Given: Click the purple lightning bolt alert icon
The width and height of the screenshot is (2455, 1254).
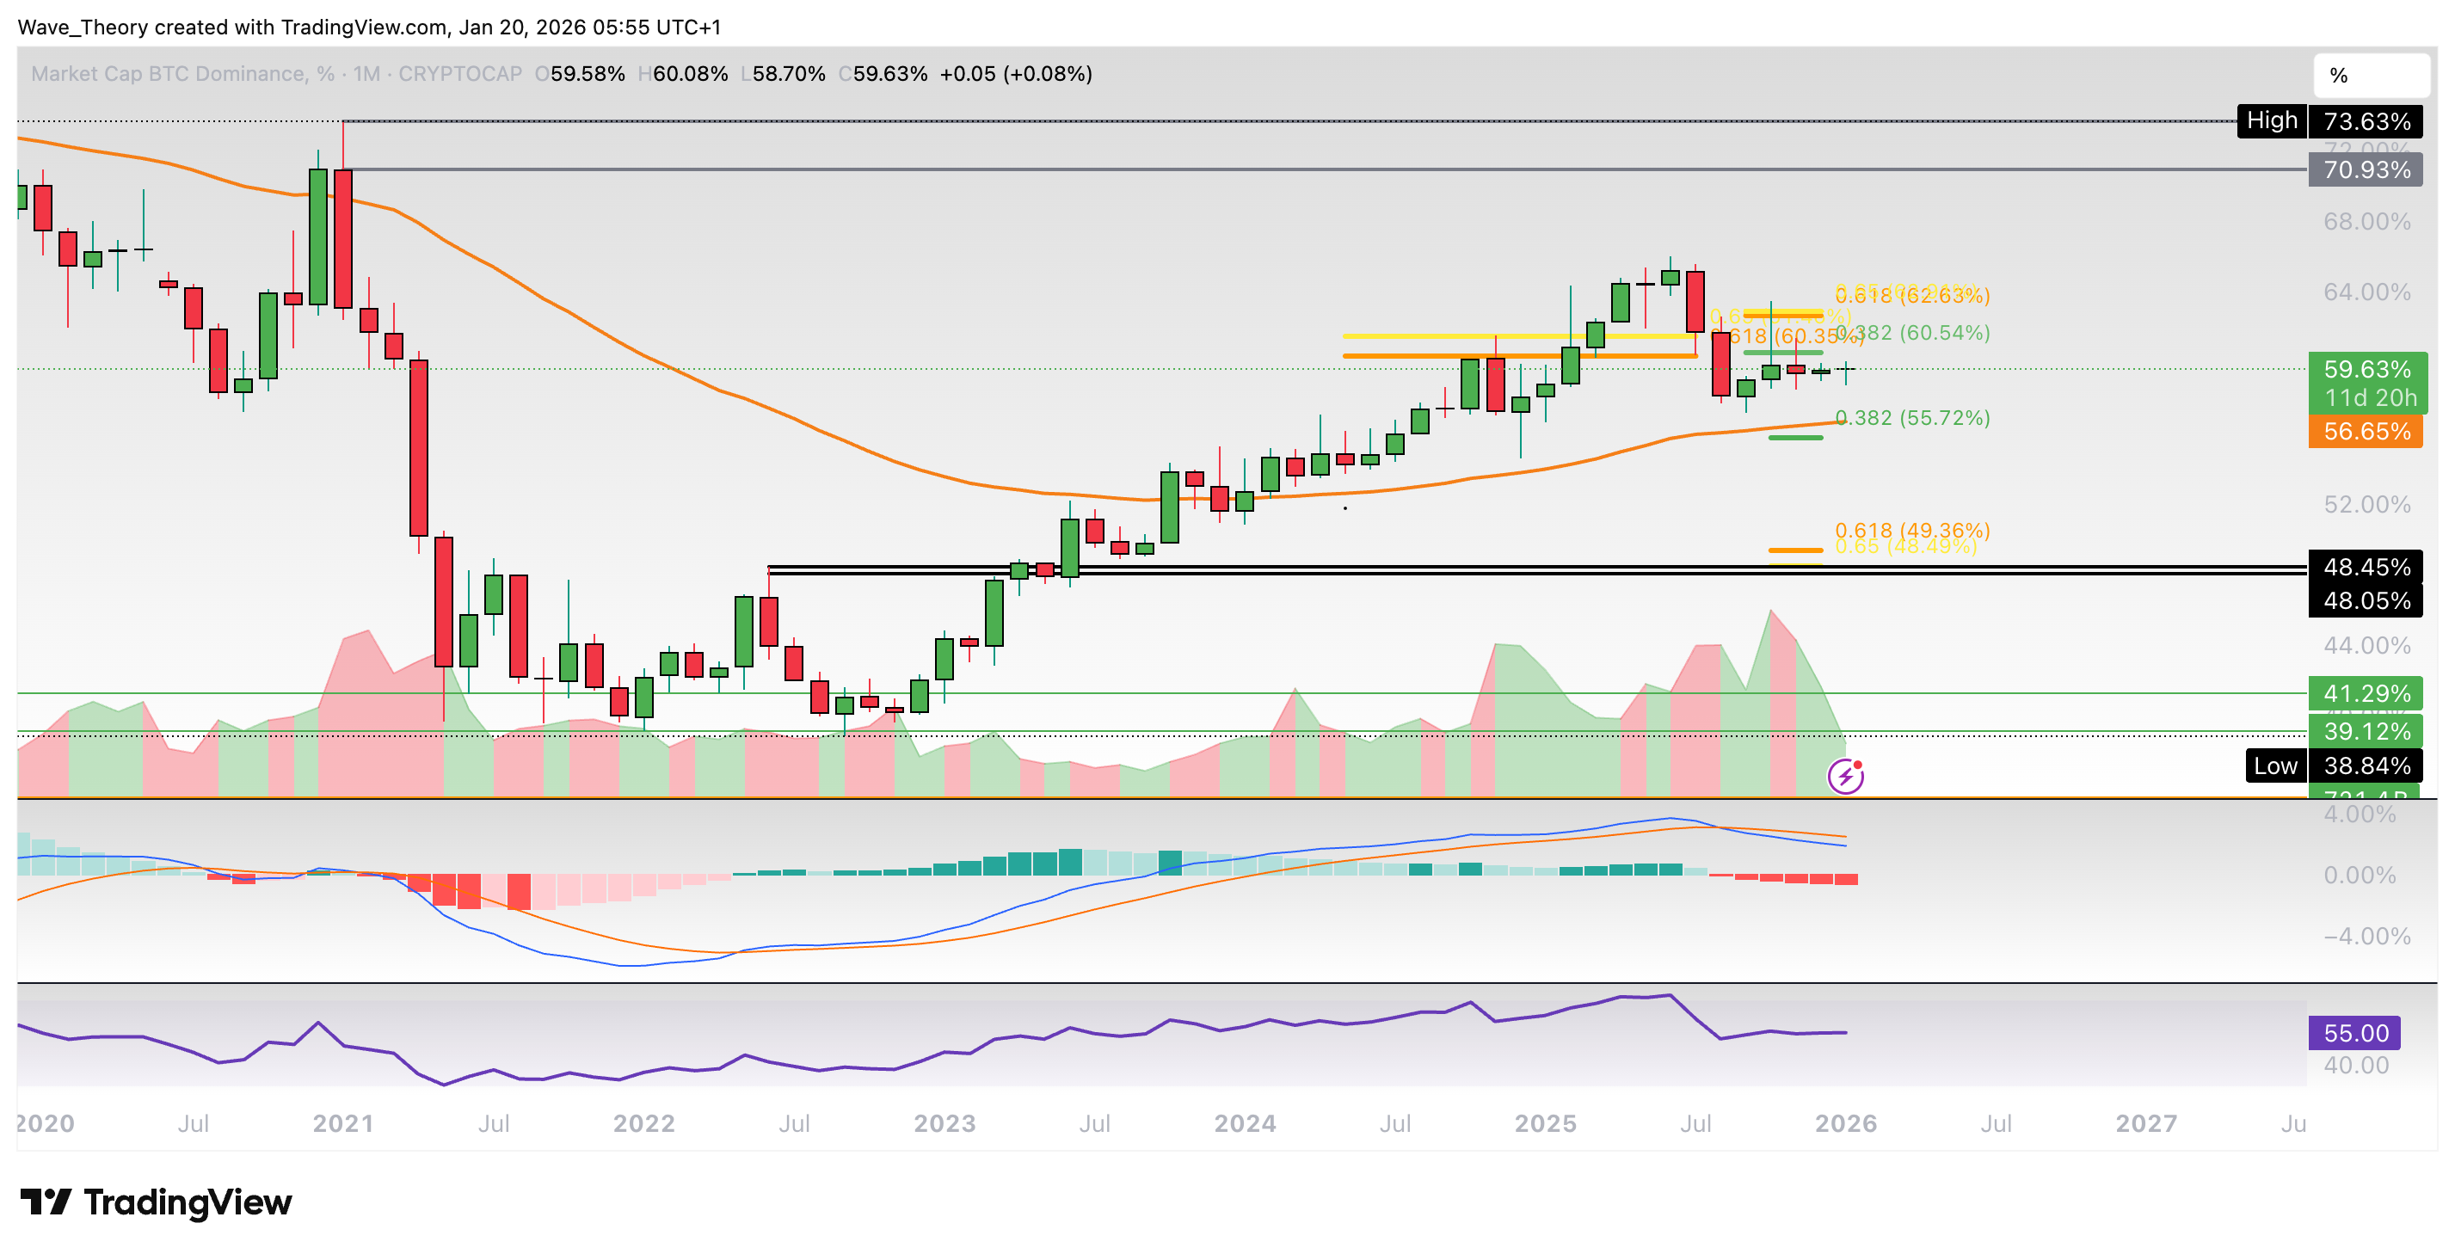Looking at the screenshot, I should click(x=1845, y=777).
